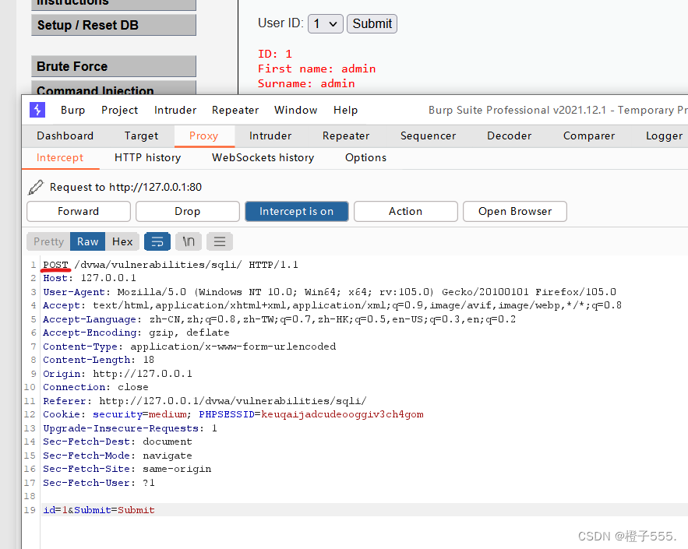This screenshot has height=549, width=688.
Task: Click the Connection: close header line
Action: click(x=96, y=387)
